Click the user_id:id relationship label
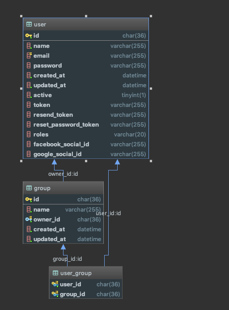The image size is (229, 310). [x=108, y=213]
